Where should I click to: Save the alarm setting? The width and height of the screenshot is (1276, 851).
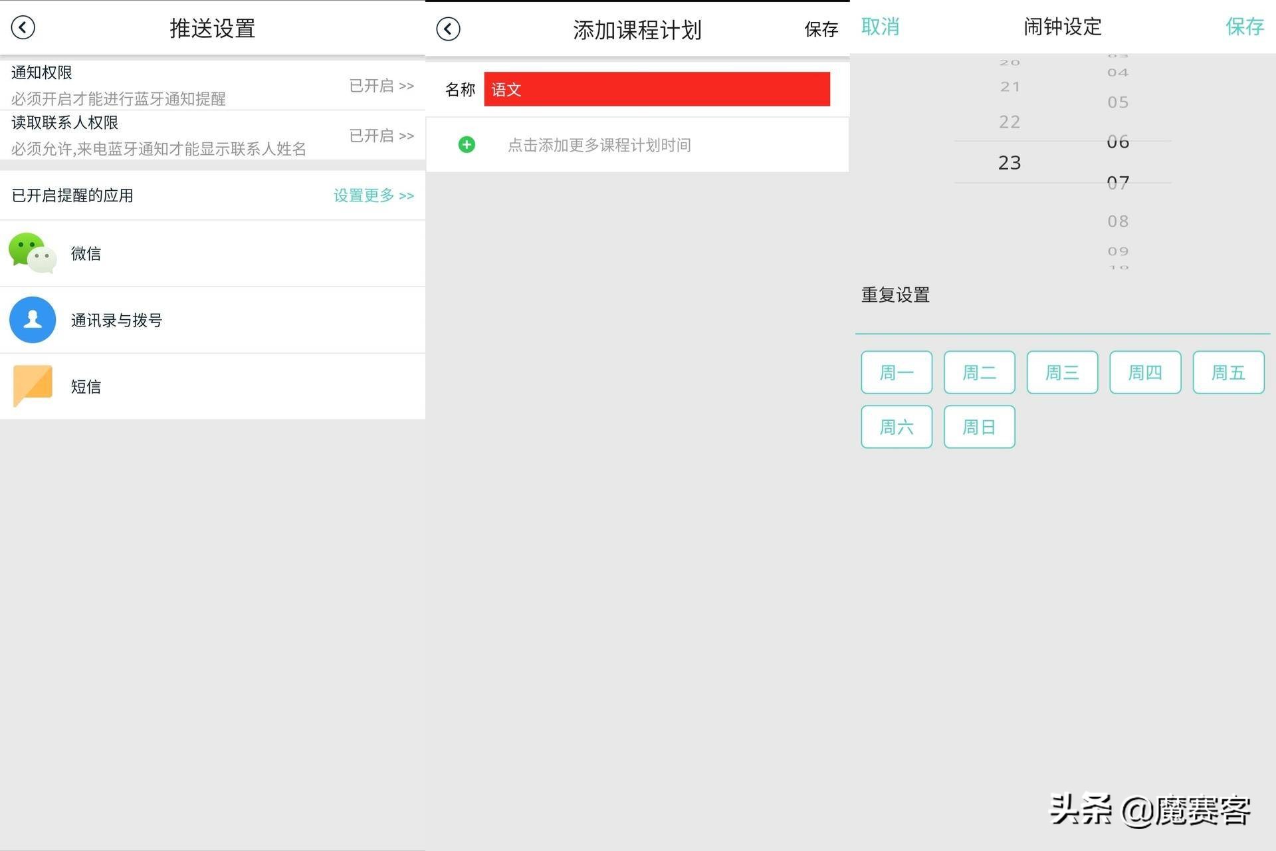click(x=1244, y=27)
